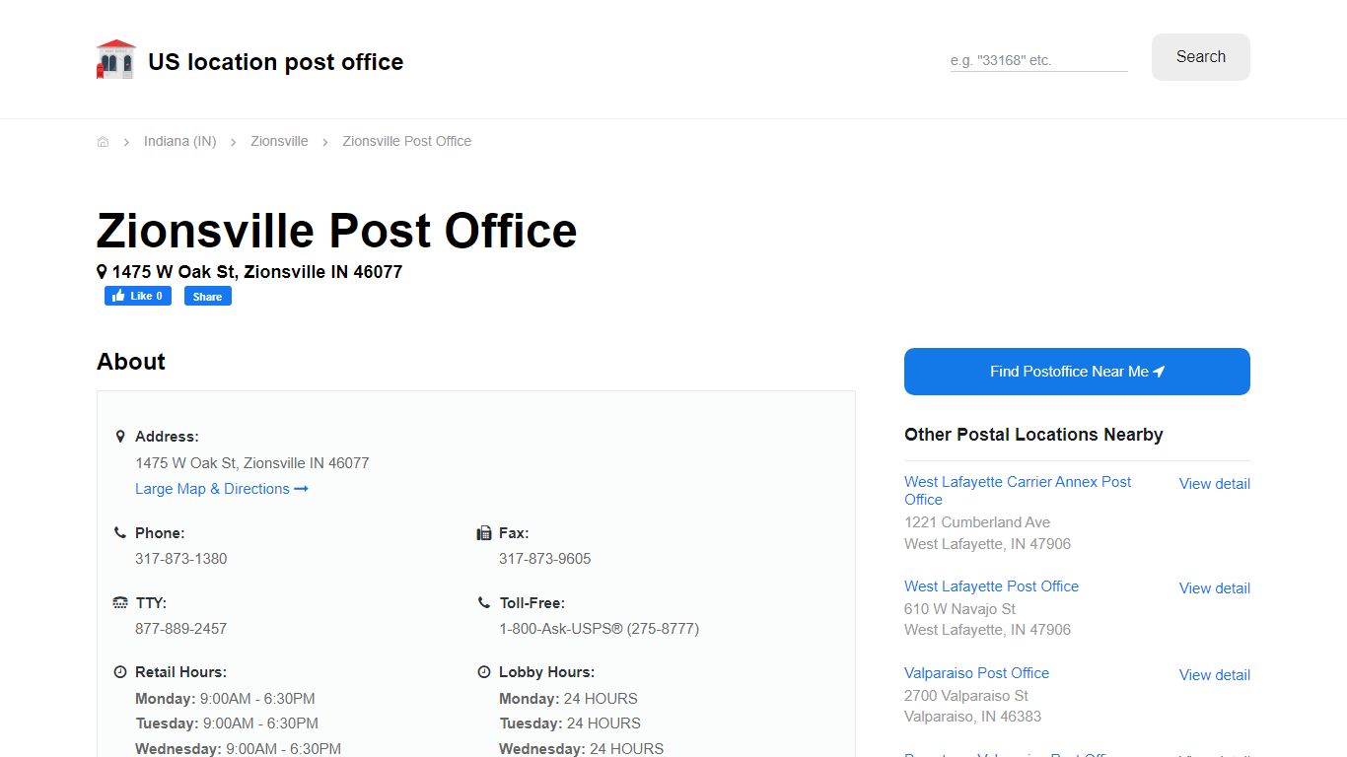Open West Lafayette Carrier Annex Post Office
Viewport: 1347px width, 757px height.
point(1018,491)
